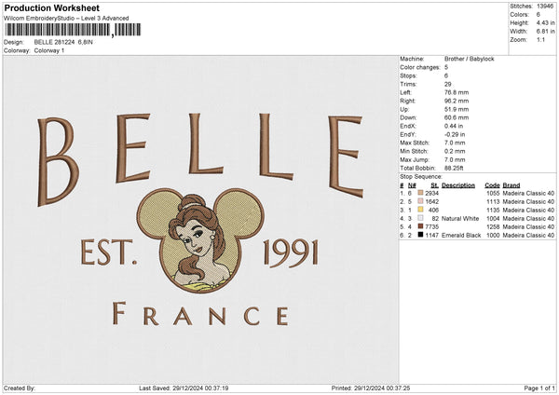
Task: Click 'Wilcom EmbroideryStudio – Level 3 Advanced' text
Action: (x=66, y=19)
